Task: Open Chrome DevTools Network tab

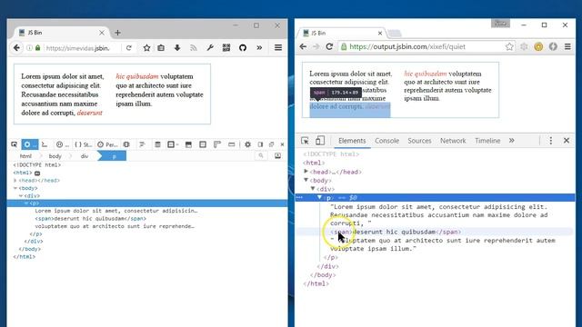Action: coord(453,141)
